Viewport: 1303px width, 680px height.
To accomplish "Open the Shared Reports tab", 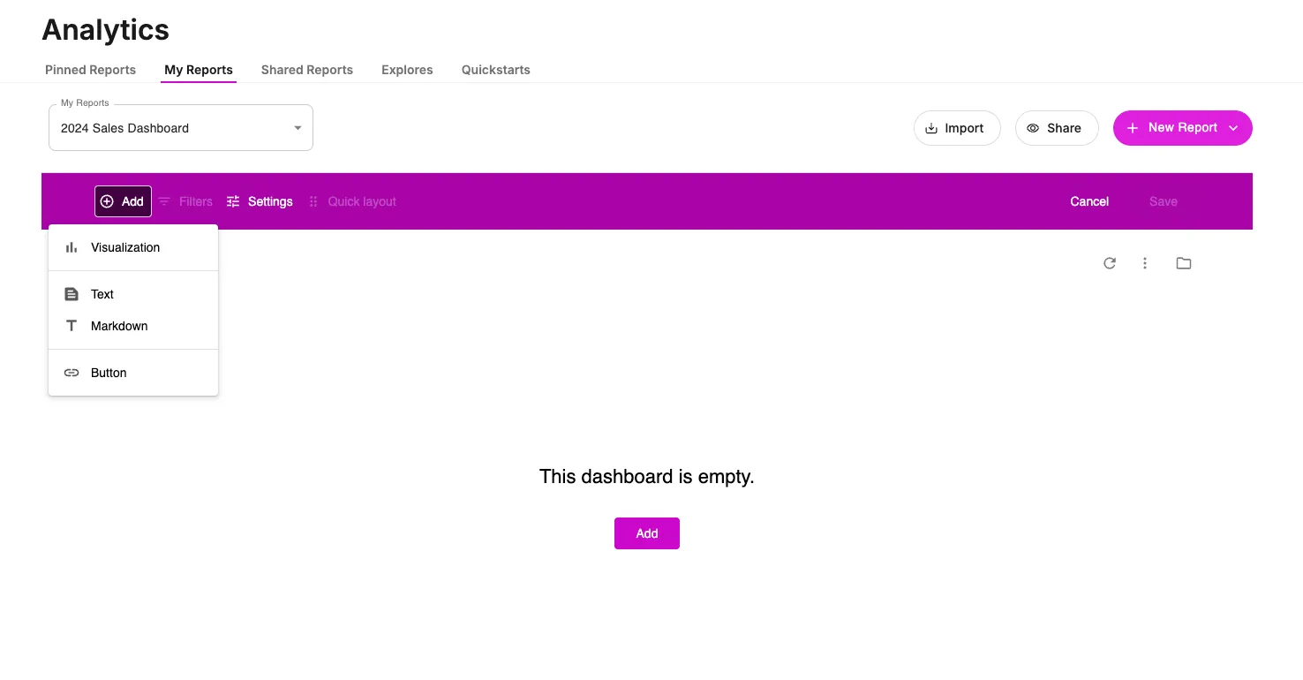I will pyautogui.click(x=307, y=70).
